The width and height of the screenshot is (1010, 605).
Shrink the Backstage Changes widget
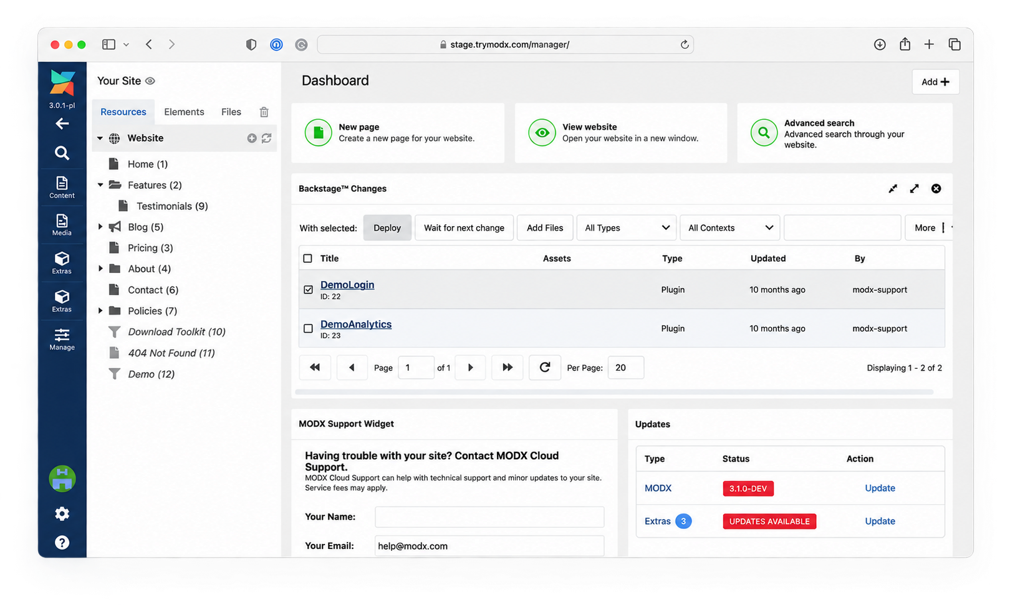[893, 189]
